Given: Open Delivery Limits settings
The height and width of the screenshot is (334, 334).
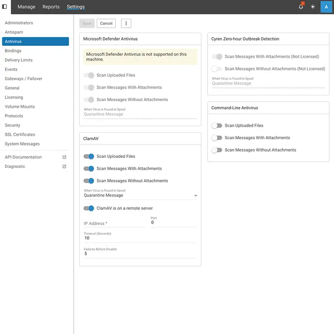Looking at the screenshot, I should [x=35, y=60].
